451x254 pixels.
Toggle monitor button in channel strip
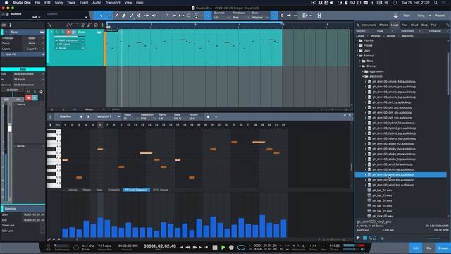pyautogui.click(x=35, y=98)
